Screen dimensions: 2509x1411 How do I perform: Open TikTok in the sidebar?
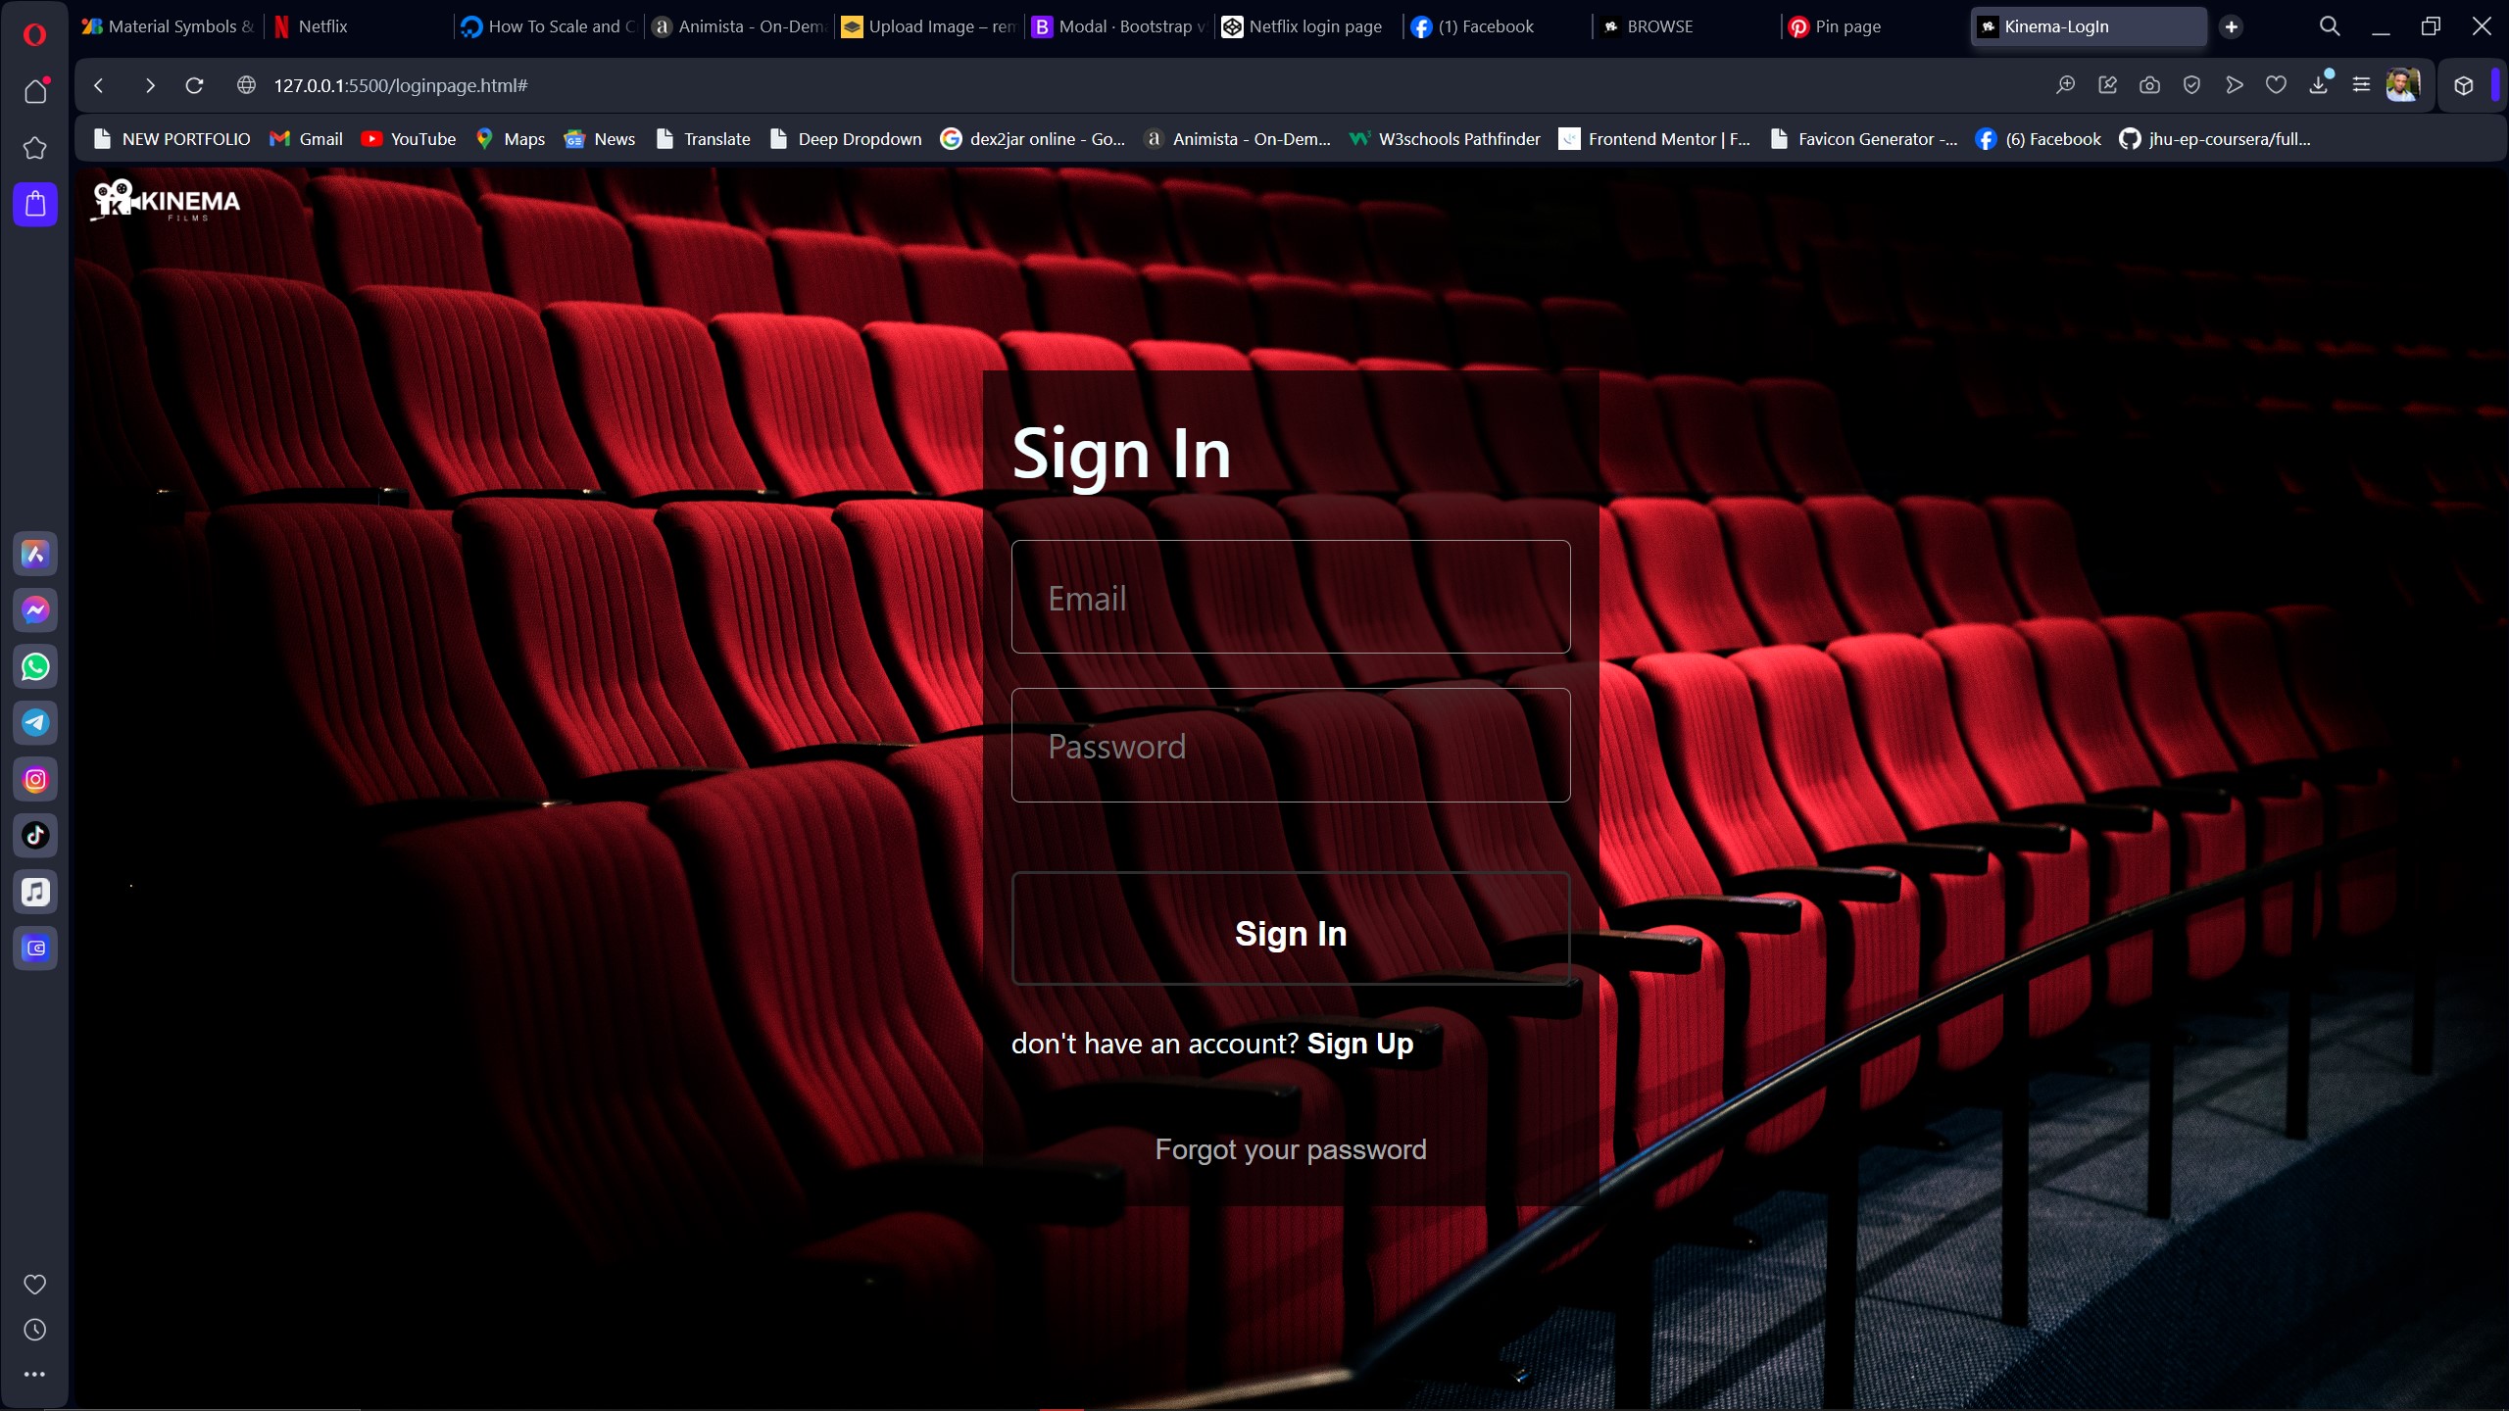click(35, 836)
